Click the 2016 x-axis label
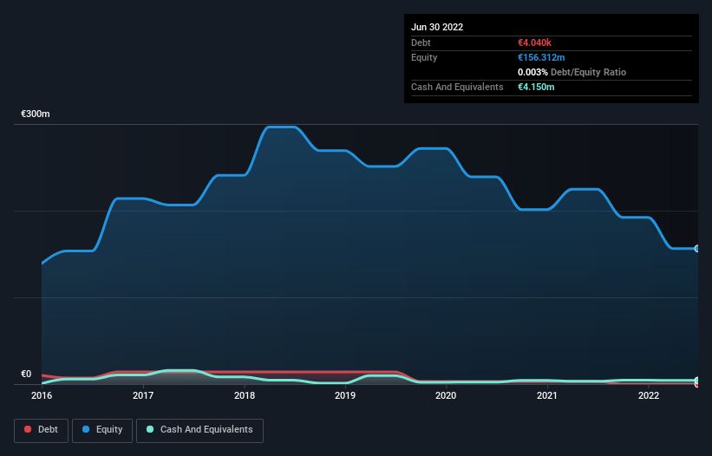This screenshot has width=712, height=456. click(42, 395)
